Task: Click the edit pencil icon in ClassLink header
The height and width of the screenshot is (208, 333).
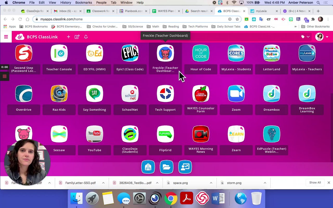Action: [x=77, y=37]
